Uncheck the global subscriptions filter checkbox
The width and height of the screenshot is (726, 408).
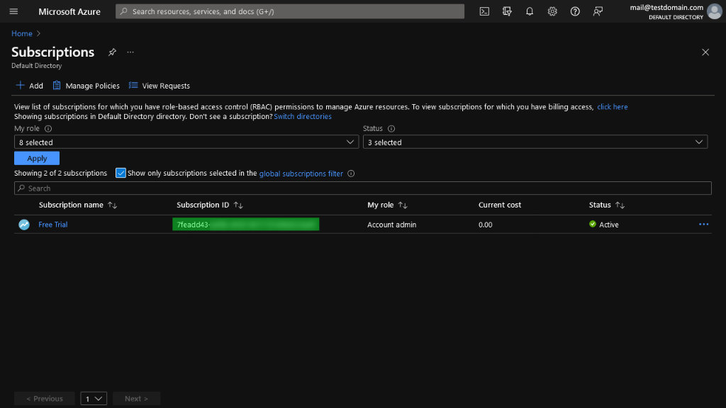[x=121, y=173]
